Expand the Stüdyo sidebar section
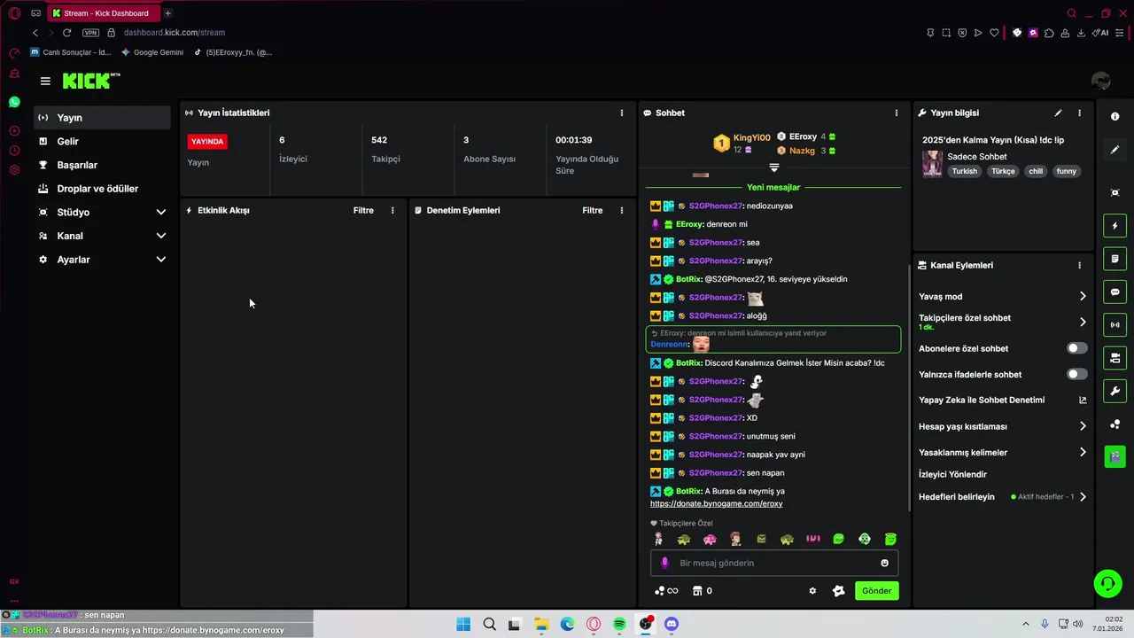 pyautogui.click(x=102, y=212)
